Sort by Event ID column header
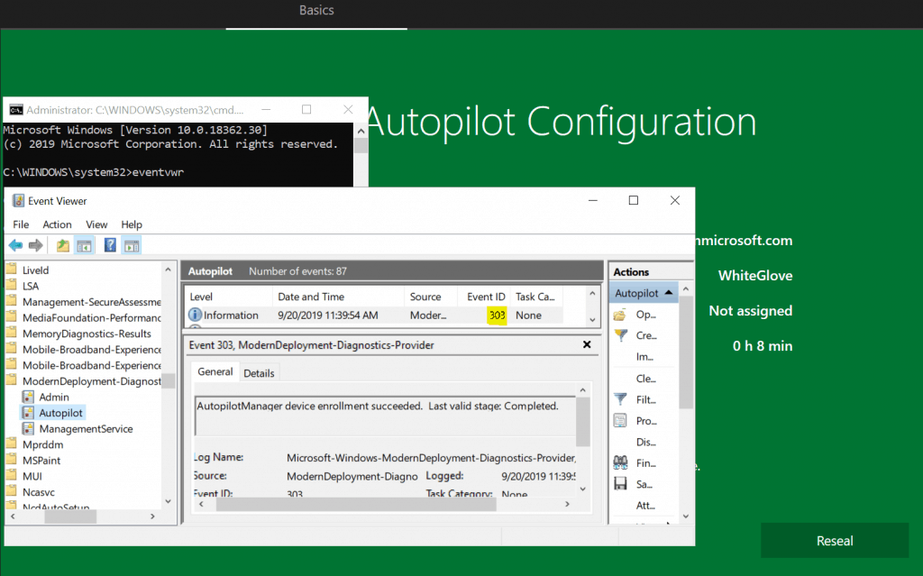Image resolution: width=923 pixels, height=576 pixels. (x=486, y=297)
